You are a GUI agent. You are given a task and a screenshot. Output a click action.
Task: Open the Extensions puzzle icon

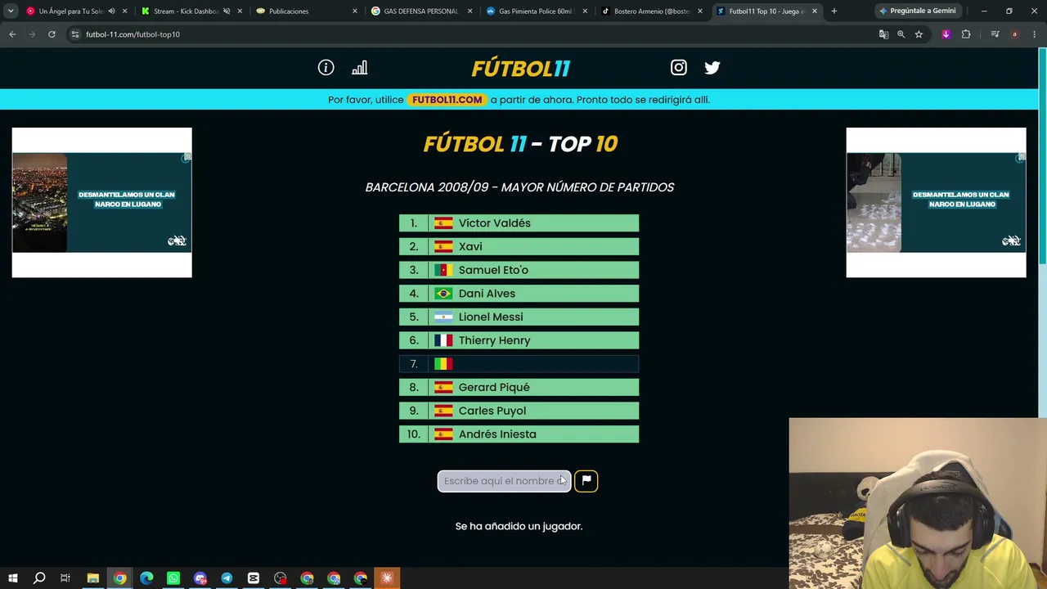[966, 34]
